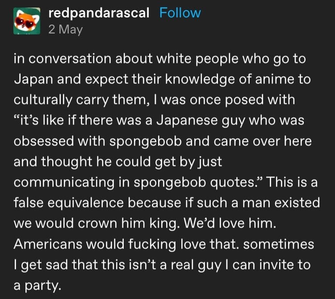Click the word 'Japanese' in the quote
335x299 pixels.
187,121
